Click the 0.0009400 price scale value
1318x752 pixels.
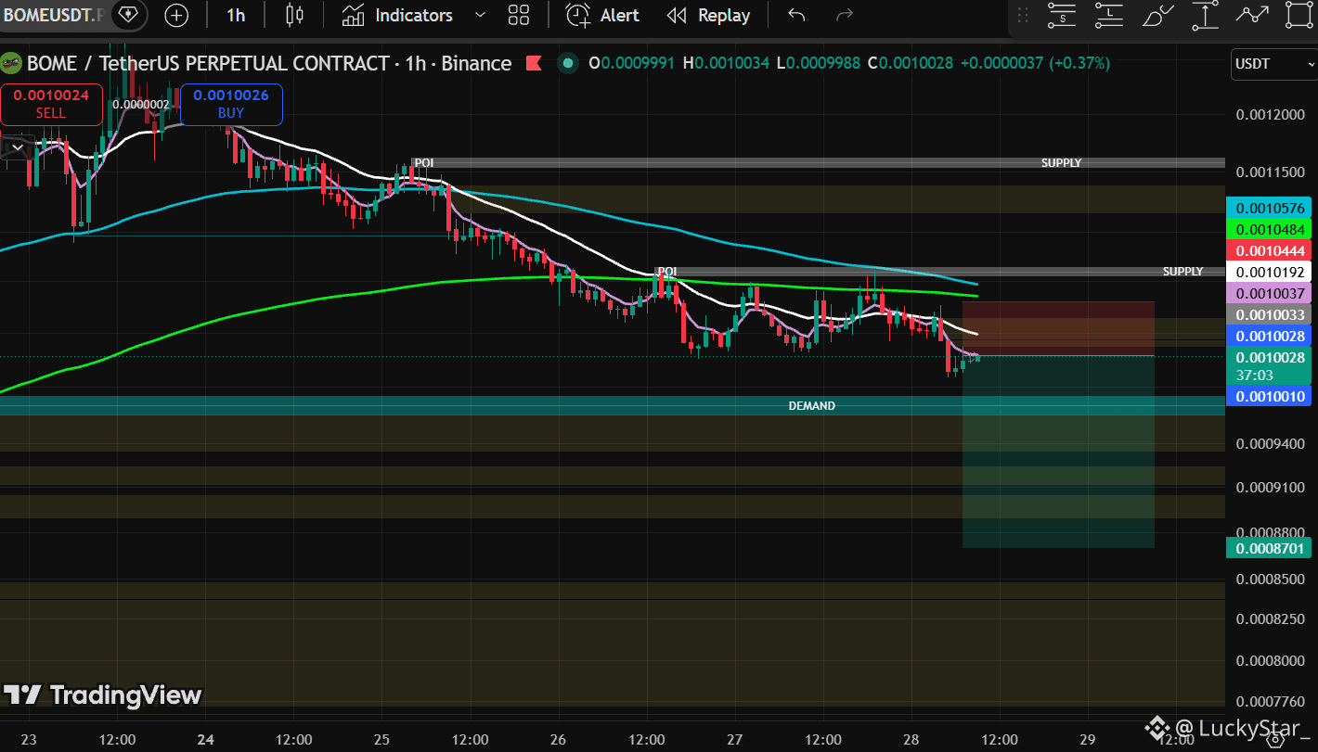(1270, 443)
